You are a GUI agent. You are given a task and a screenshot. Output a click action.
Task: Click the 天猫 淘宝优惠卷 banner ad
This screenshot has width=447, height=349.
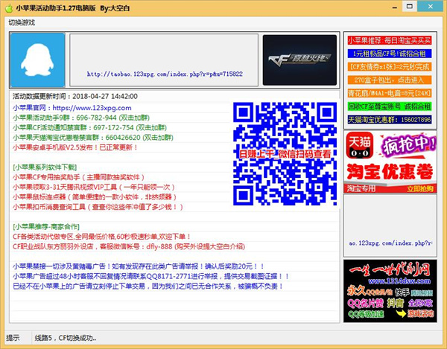pos(390,162)
